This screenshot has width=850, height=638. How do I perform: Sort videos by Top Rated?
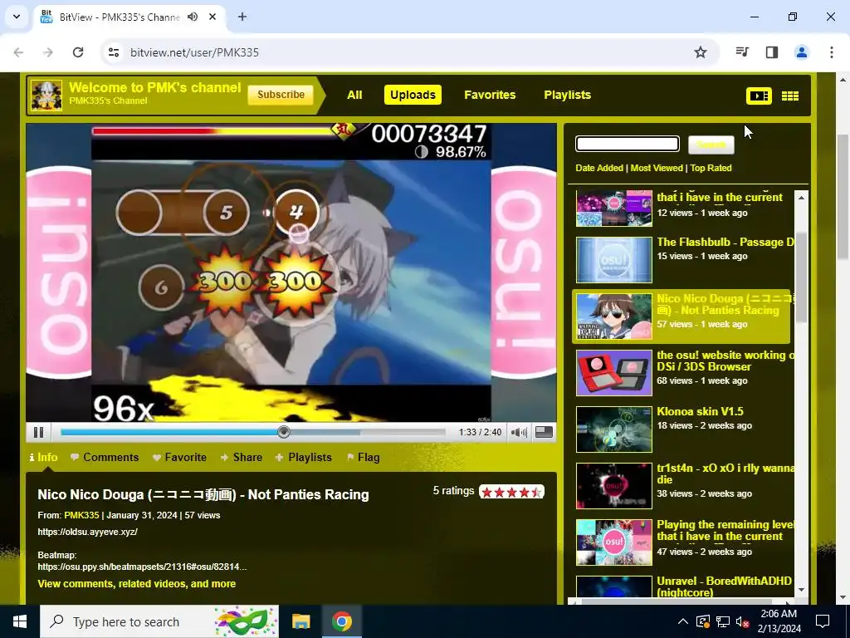click(x=711, y=168)
